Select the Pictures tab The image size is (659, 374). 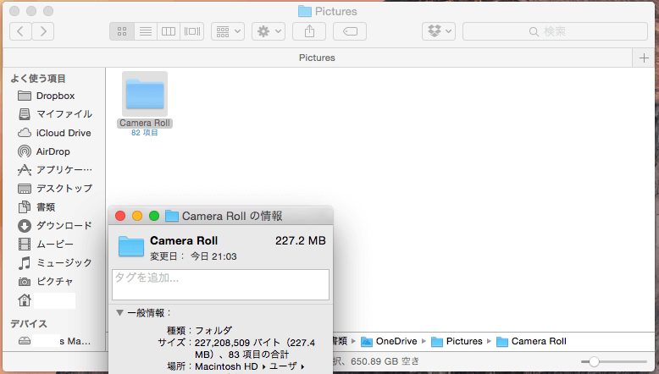[x=317, y=58]
